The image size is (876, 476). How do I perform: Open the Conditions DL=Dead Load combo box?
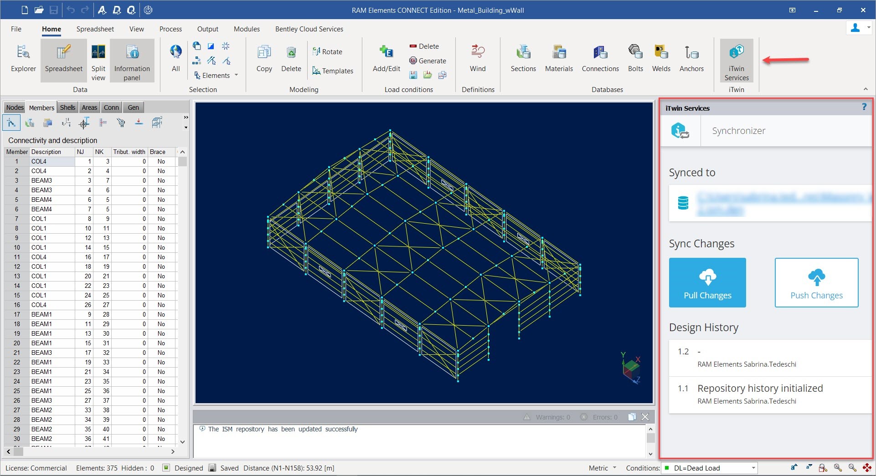(x=709, y=468)
